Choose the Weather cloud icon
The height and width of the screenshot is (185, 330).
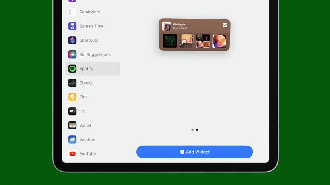(x=72, y=140)
